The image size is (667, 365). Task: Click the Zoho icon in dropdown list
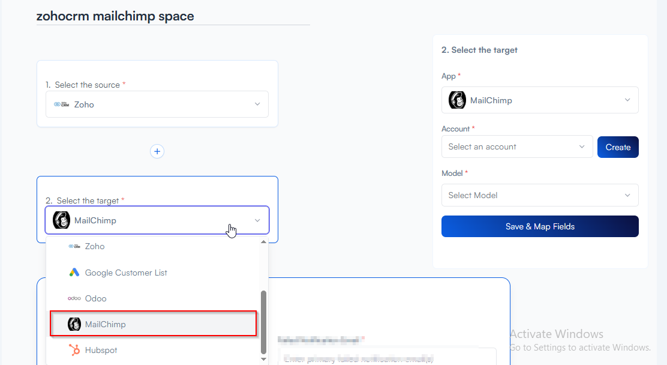(x=74, y=246)
